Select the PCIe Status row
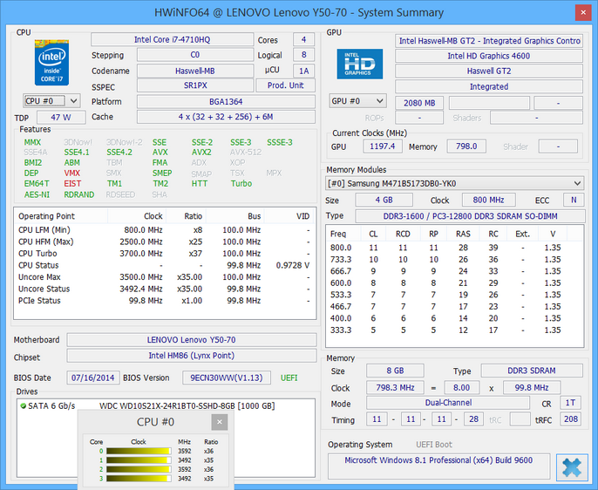 [x=165, y=301]
